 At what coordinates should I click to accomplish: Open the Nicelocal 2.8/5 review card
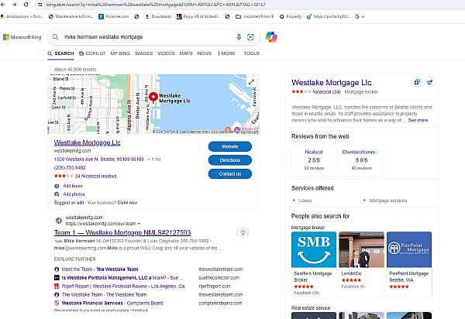314,160
